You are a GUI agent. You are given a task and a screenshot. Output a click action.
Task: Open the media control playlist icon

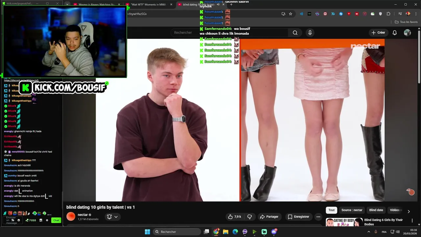(400, 14)
